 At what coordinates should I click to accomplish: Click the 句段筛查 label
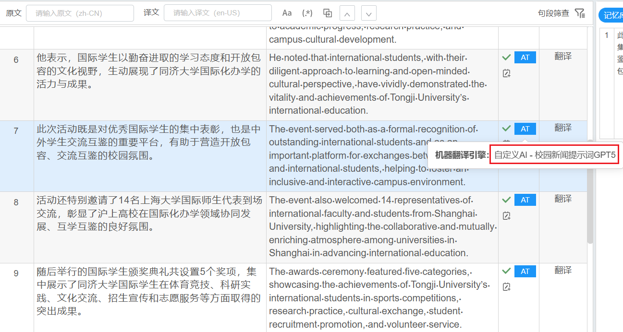553,13
